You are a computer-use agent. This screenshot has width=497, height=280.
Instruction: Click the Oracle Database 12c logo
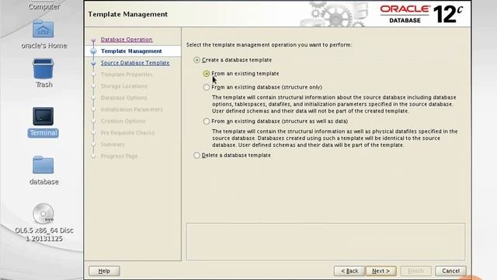421,14
